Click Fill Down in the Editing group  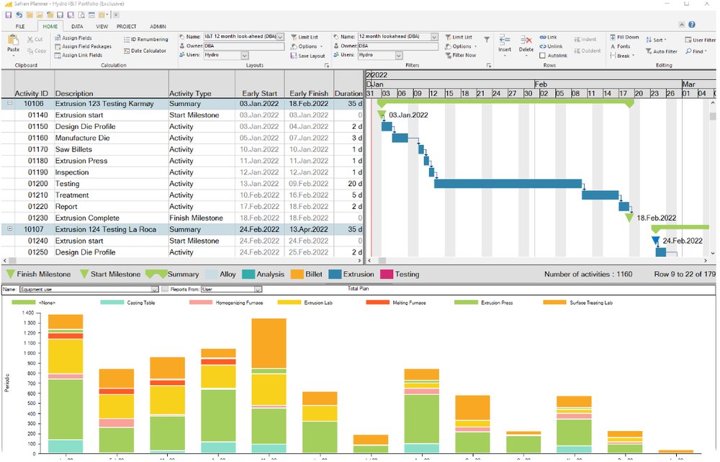[624, 37]
